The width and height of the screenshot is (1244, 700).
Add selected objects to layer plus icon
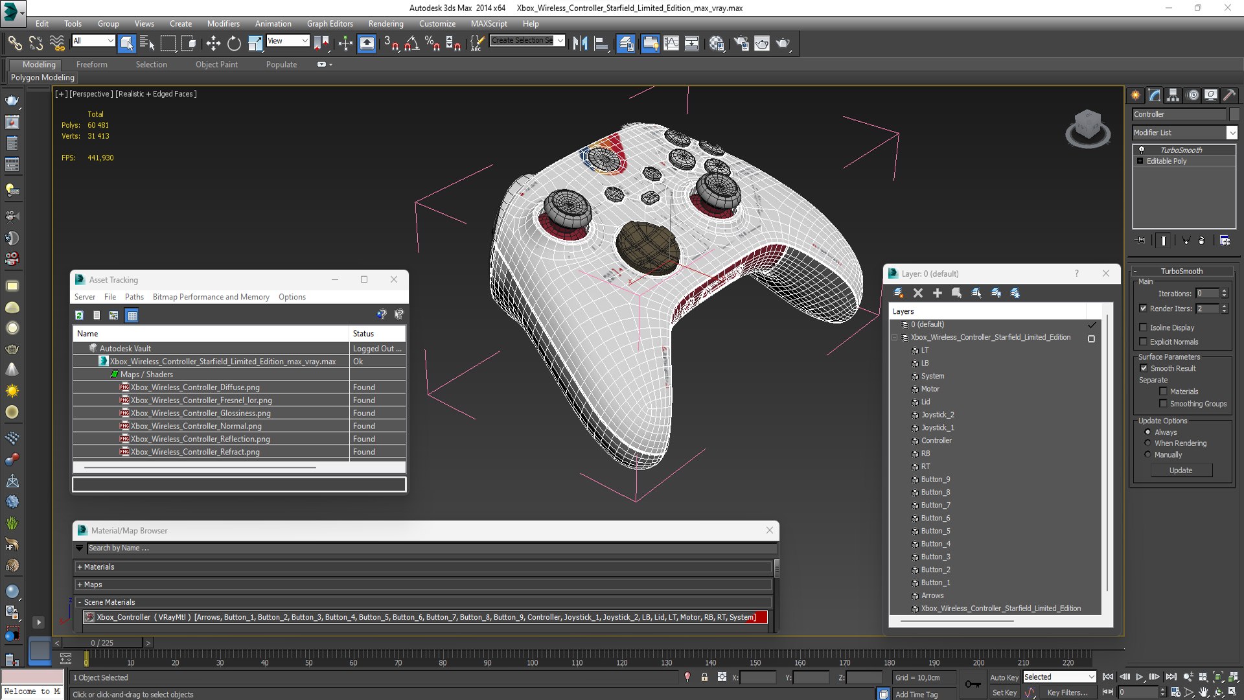point(937,293)
